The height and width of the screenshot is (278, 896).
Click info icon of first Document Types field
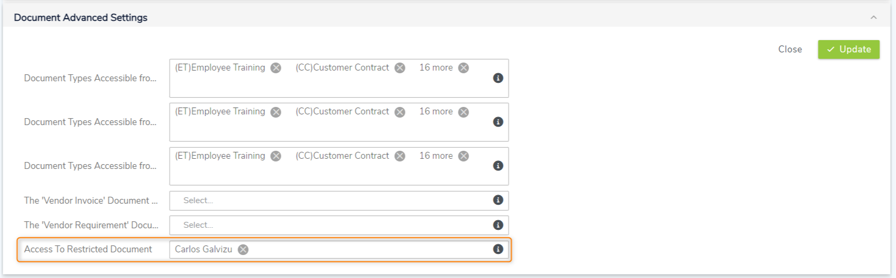tap(498, 78)
